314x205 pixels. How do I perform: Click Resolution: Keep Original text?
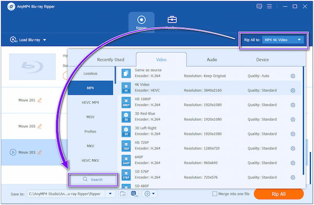coord(205,76)
